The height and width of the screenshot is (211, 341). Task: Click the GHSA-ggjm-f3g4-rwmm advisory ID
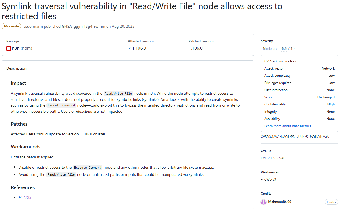point(83,26)
